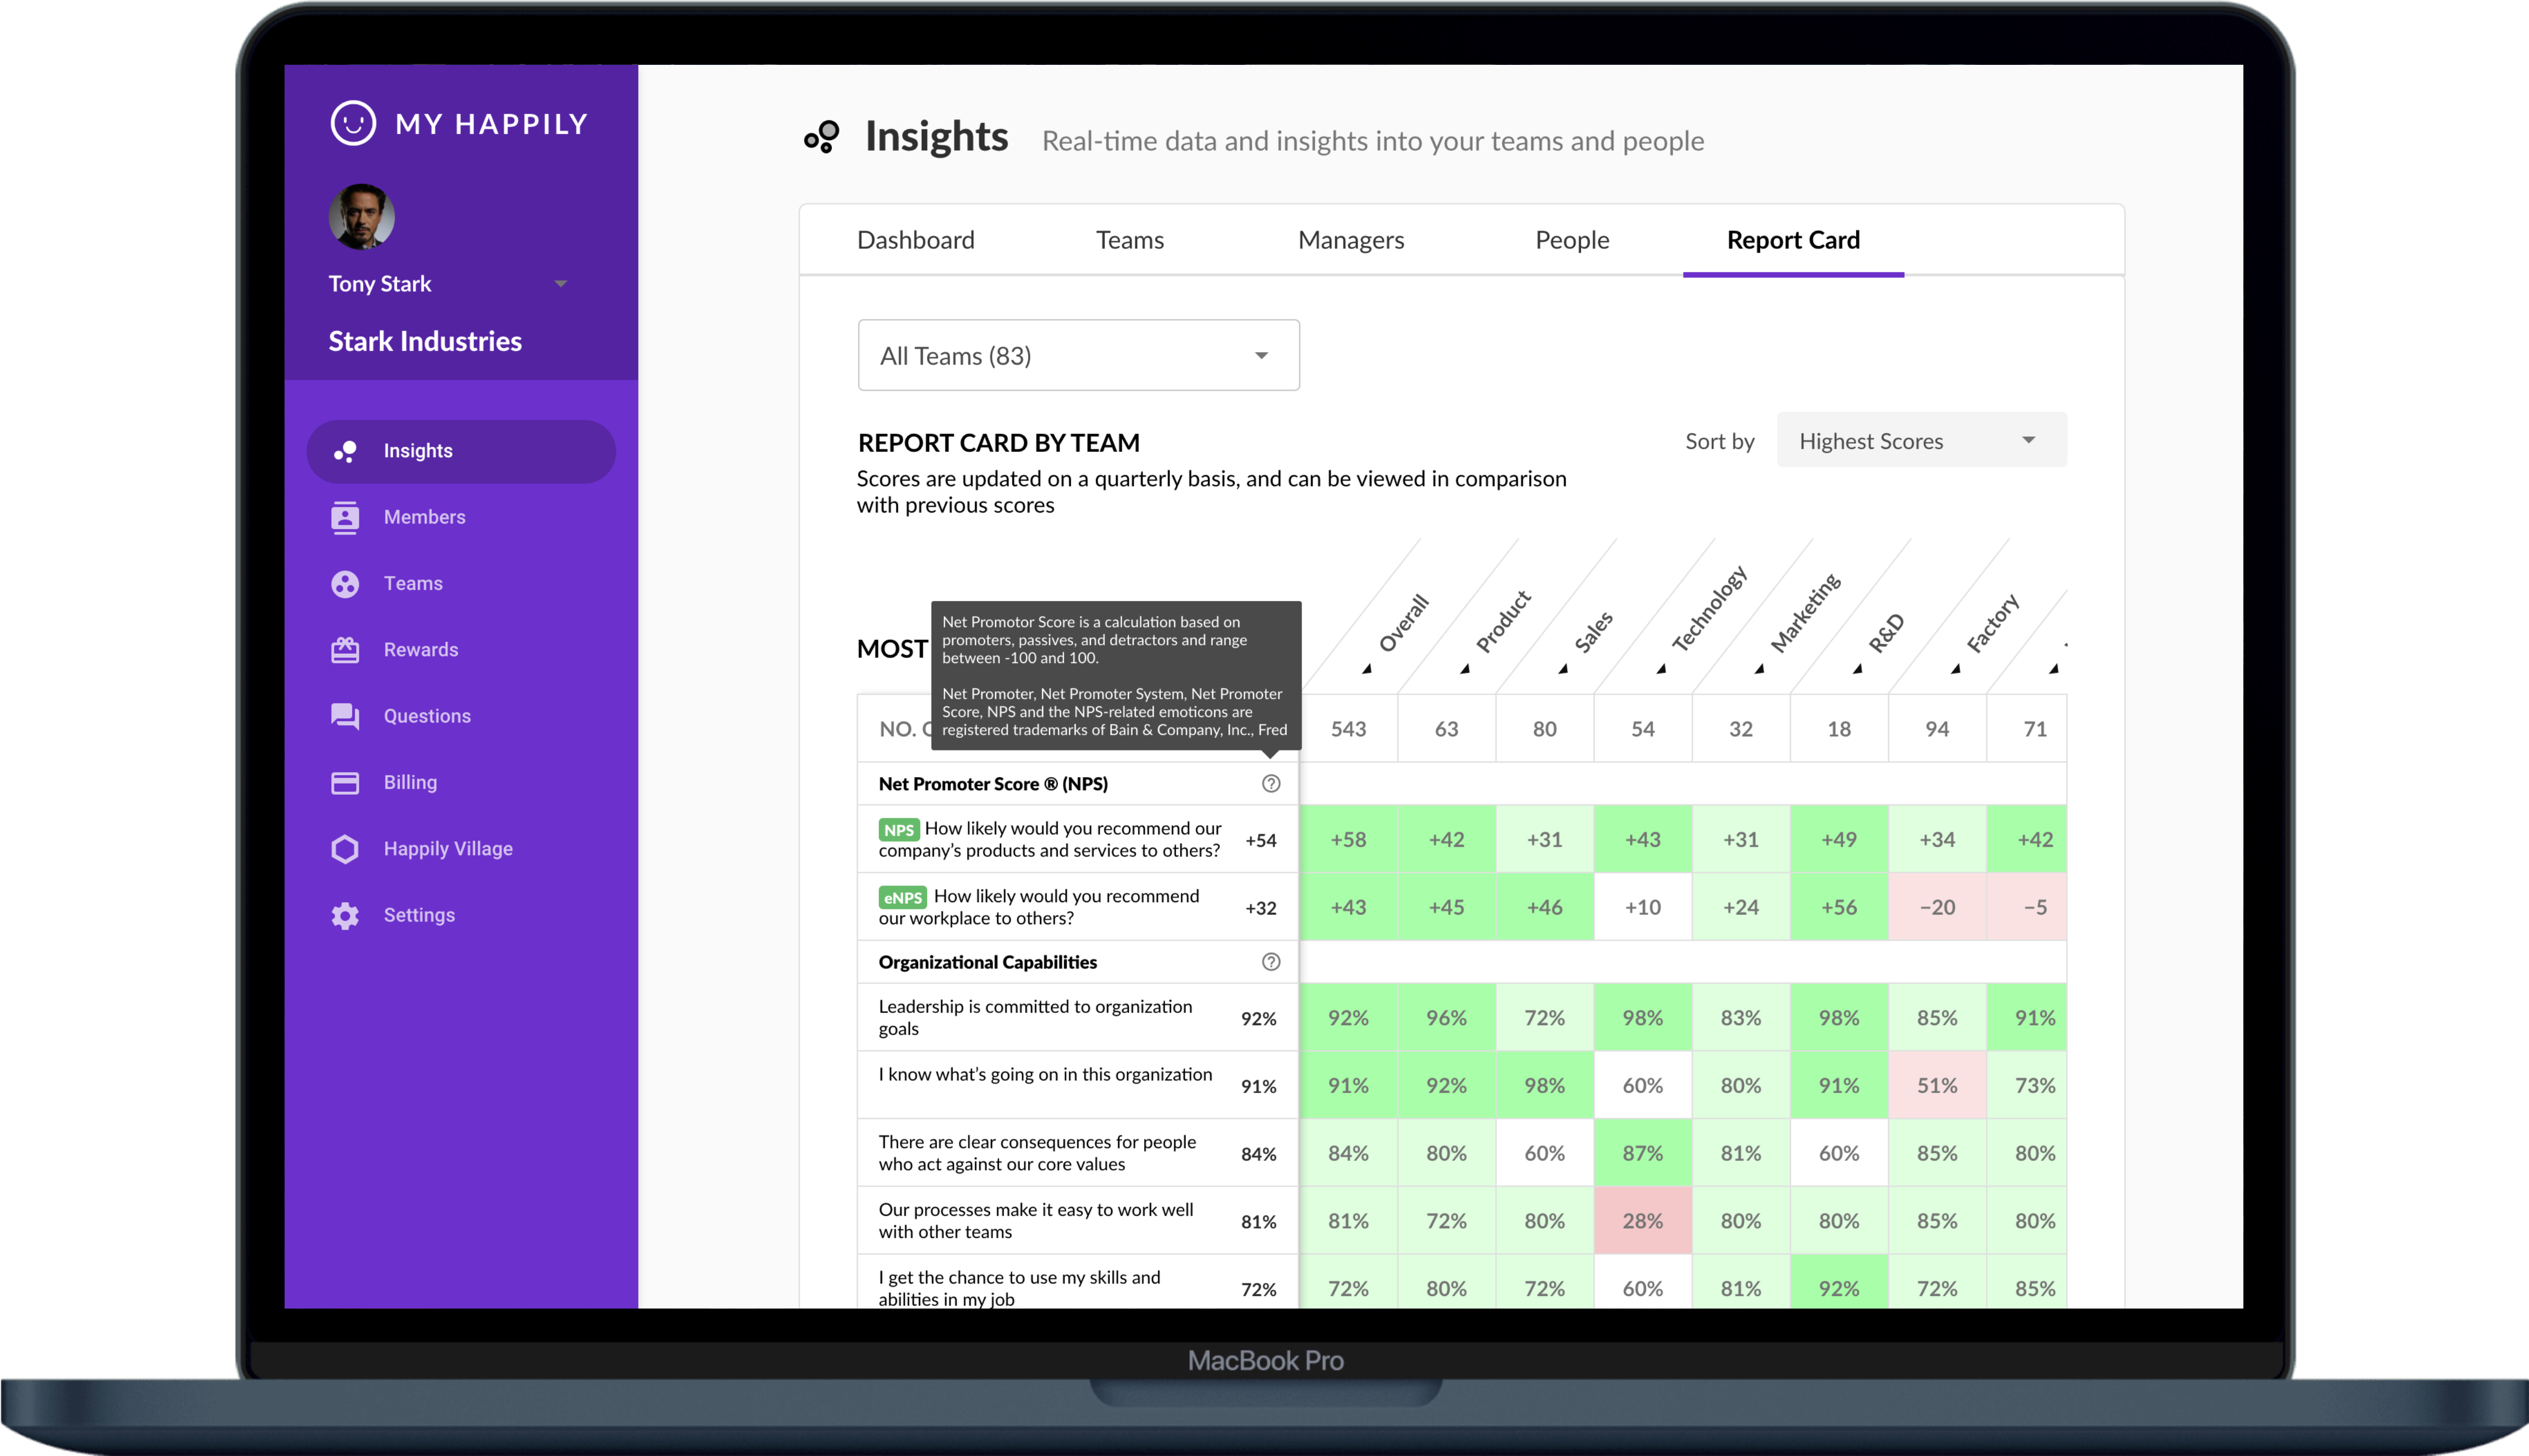Click the Rewards gift icon
This screenshot has width=2529, height=1456.
(345, 650)
